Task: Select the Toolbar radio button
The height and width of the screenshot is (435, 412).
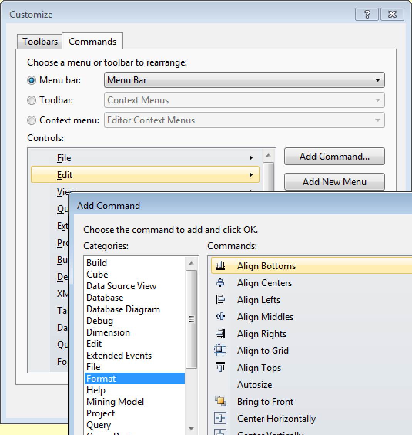Action: [x=32, y=100]
